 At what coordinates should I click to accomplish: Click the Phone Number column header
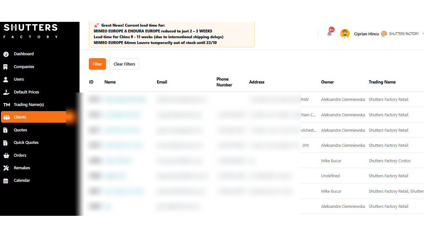tap(224, 82)
